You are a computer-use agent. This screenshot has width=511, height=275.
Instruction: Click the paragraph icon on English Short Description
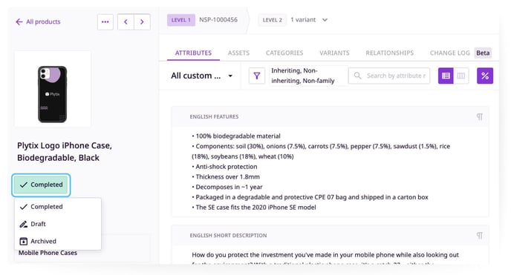pos(479,235)
